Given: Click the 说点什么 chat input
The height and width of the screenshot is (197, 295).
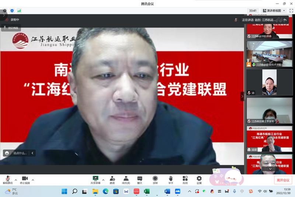Looking at the screenshot, I should pos(20,153).
